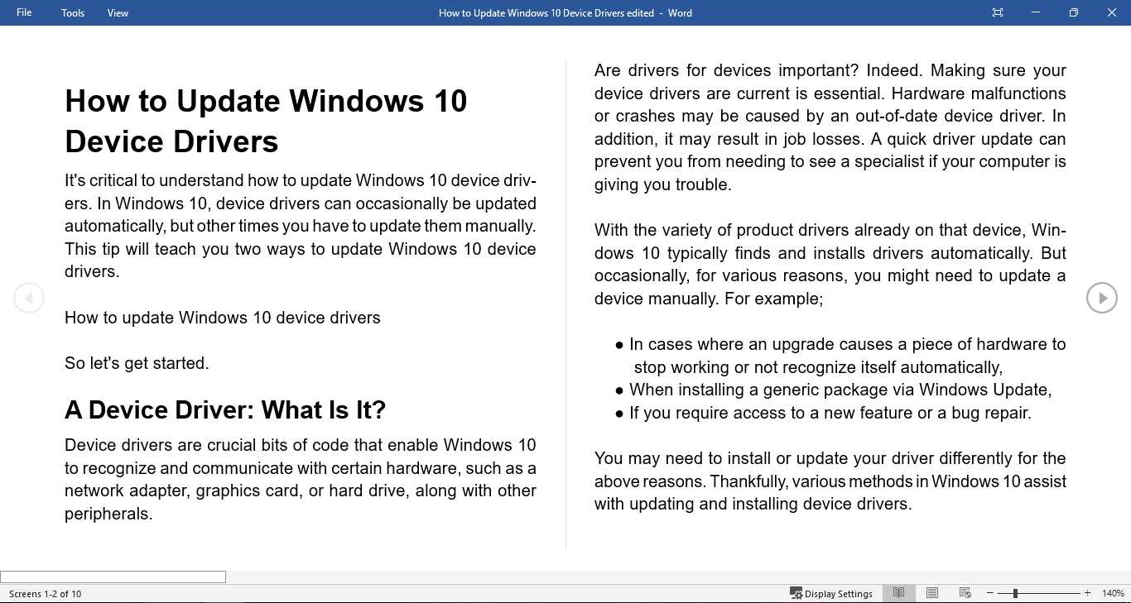This screenshot has width=1131, height=603.
Task: Open zoom level 140% dialog
Action: click(x=1113, y=593)
